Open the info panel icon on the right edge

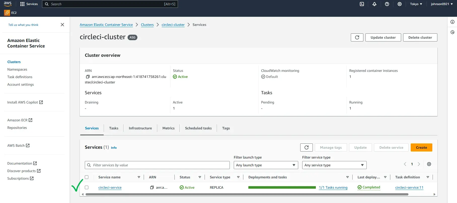click(x=452, y=22)
